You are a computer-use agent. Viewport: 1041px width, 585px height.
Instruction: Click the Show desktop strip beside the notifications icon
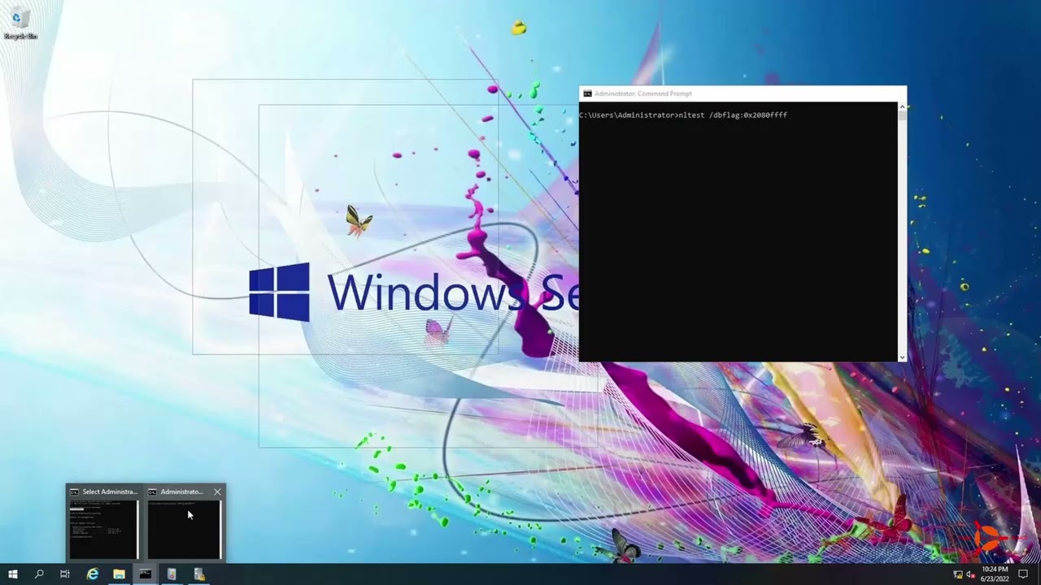click(1039, 574)
